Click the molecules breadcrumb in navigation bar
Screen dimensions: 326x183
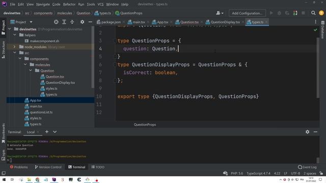tap(65, 13)
